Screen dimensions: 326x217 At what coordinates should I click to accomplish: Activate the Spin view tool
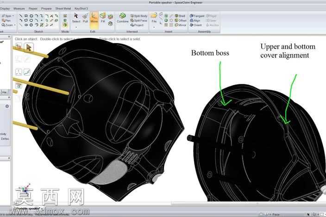[6, 16]
